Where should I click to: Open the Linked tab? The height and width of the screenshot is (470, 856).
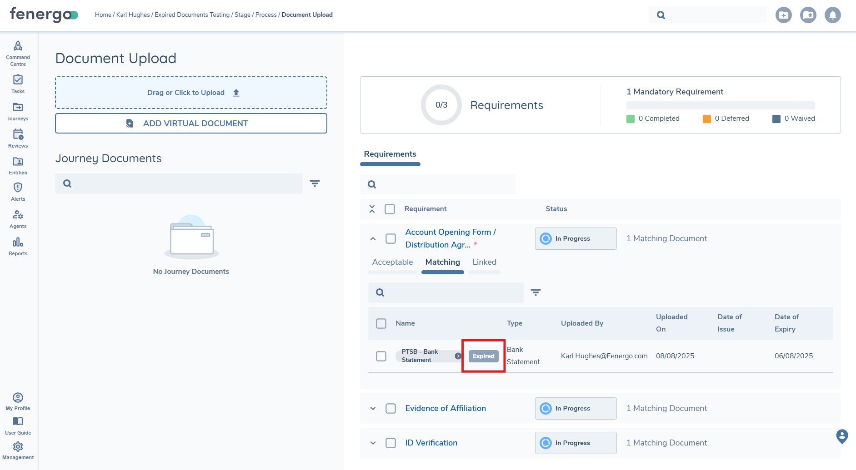tap(484, 262)
